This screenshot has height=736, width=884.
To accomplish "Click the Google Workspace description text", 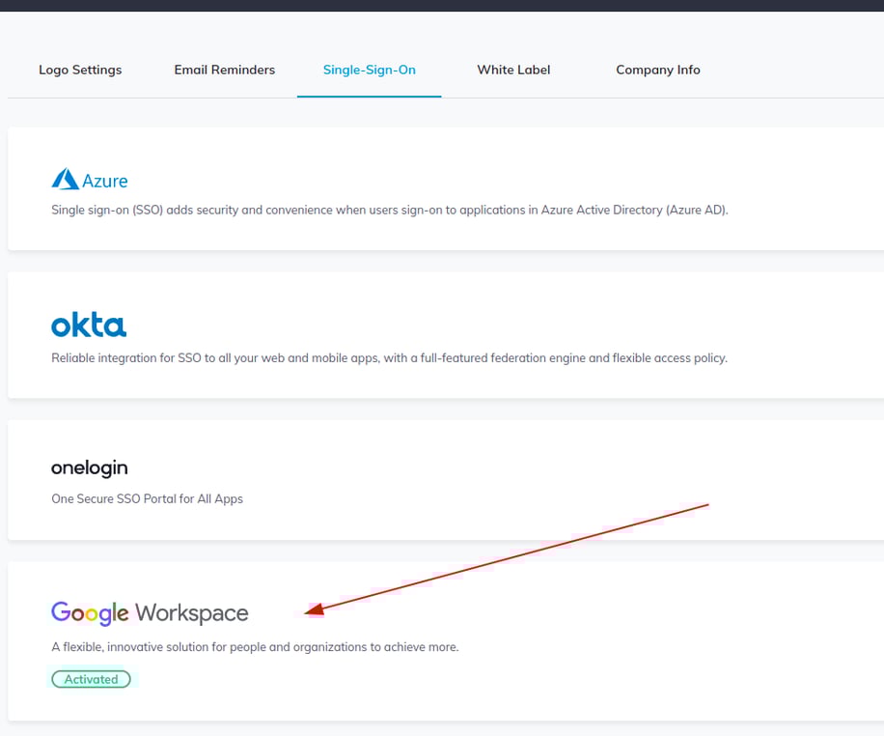I will (255, 646).
